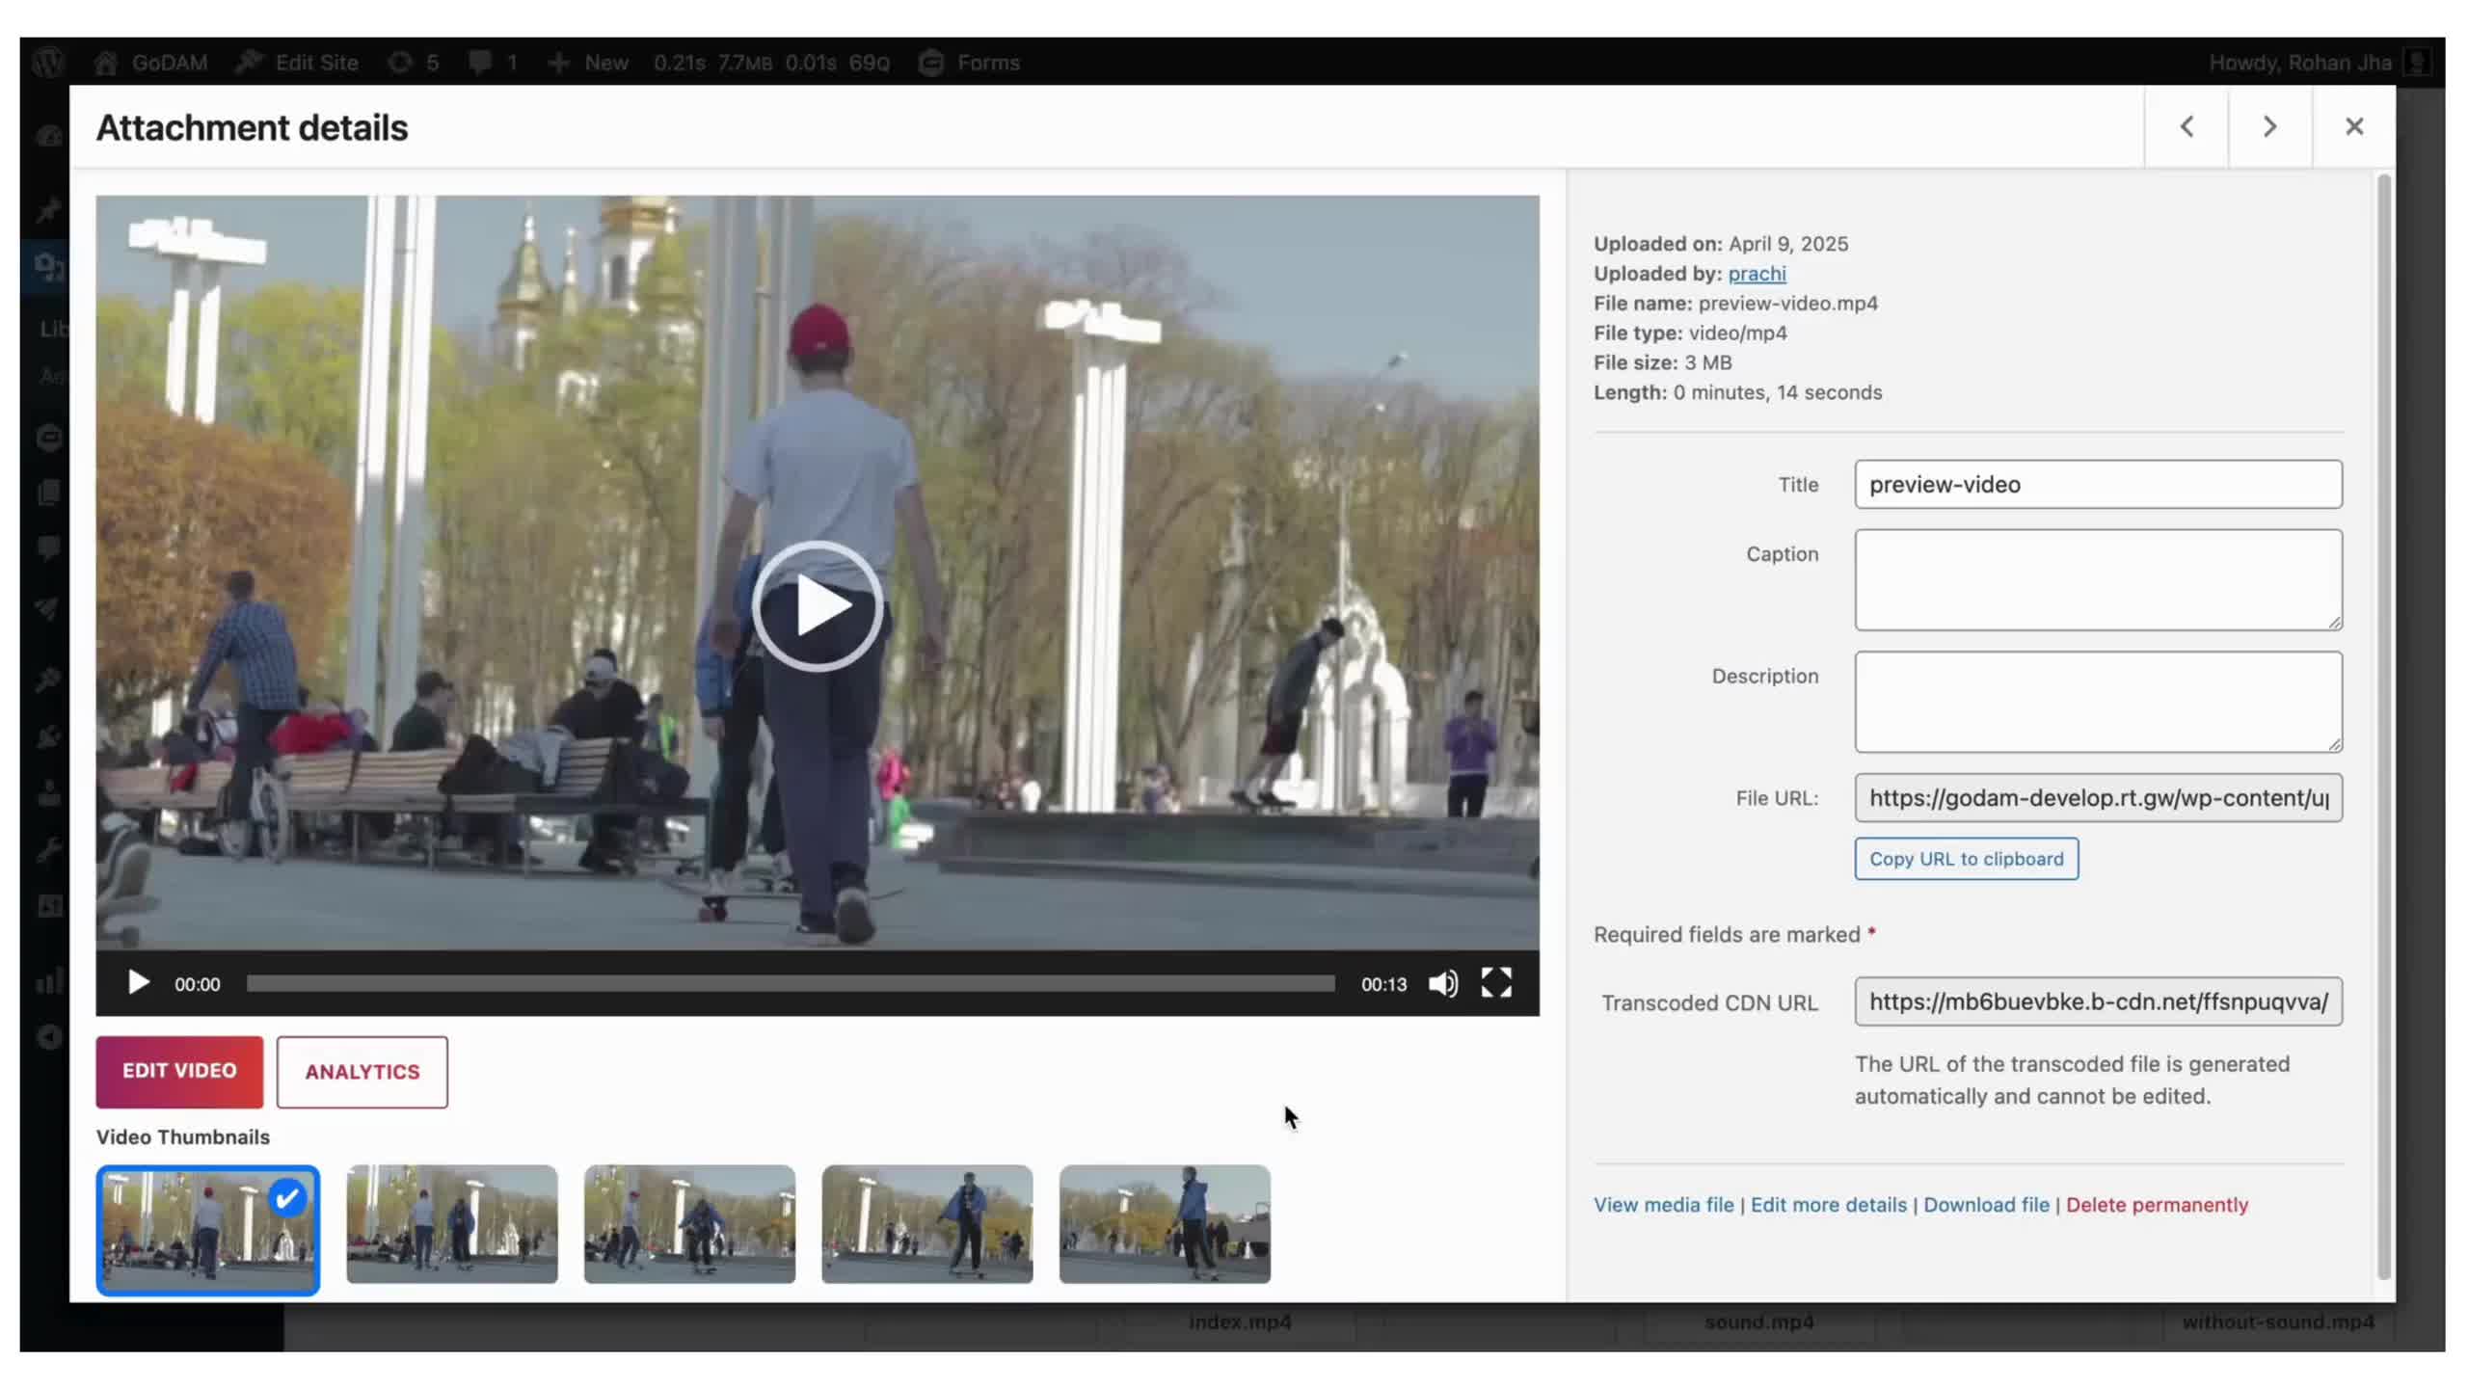This screenshot has width=2468, height=1388.
Task: Toggle the checked first video thumbnail
Action: point(207,1230)
